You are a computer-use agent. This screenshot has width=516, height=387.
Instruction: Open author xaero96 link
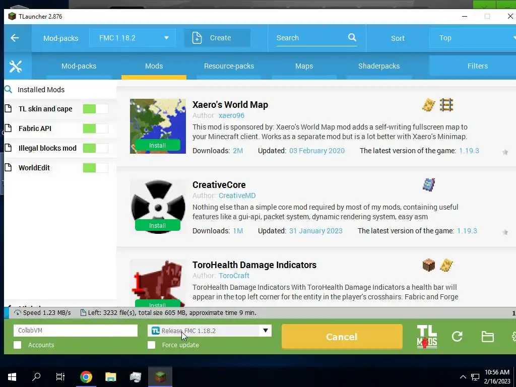(x=231, y=115)
